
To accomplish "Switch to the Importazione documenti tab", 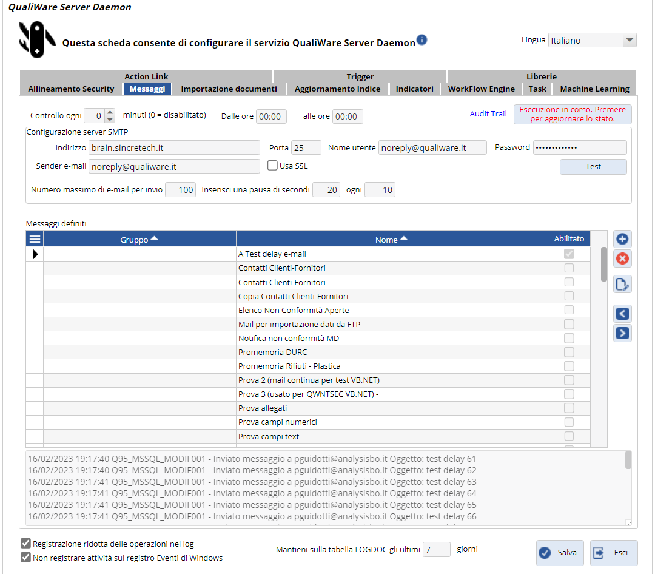I will click(x=229, y=89).
